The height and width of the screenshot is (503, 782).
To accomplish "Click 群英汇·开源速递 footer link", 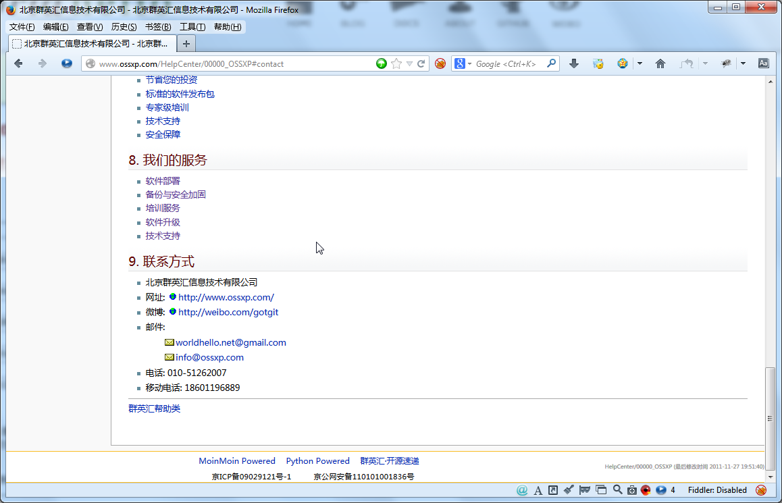I will tap(390, 461).
